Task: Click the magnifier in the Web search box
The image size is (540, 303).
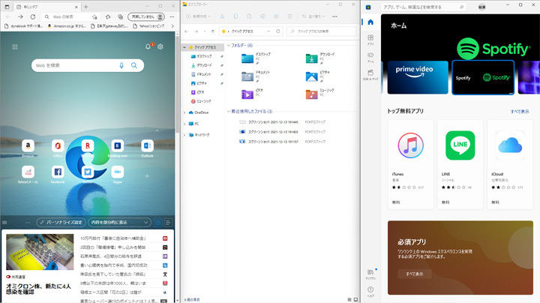Action: point(134,65)
